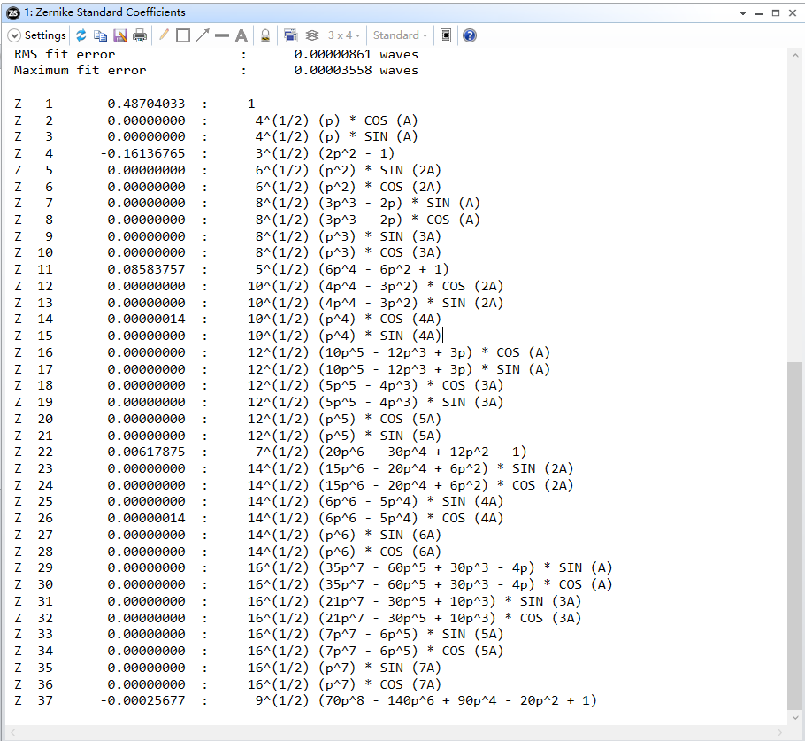The image size is (805, 741).
Task: Click Z 23 formula with SIN (2A)
Action: pyautogui.click(x=410, y=468)
